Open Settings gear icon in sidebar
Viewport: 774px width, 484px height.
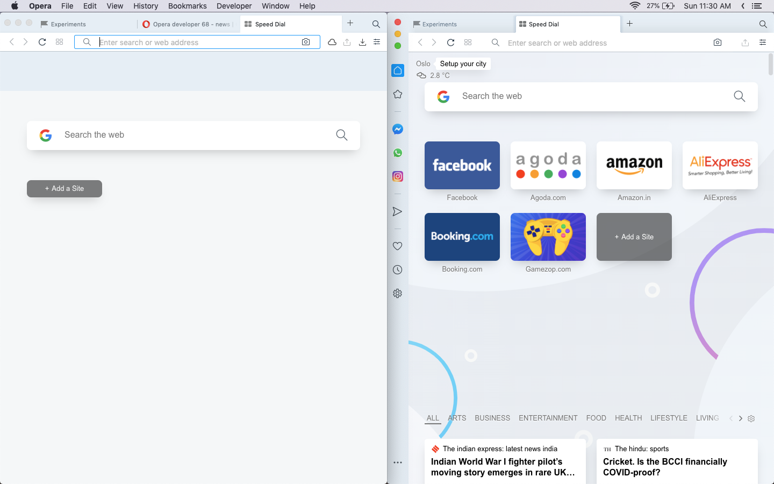(398, 294)
